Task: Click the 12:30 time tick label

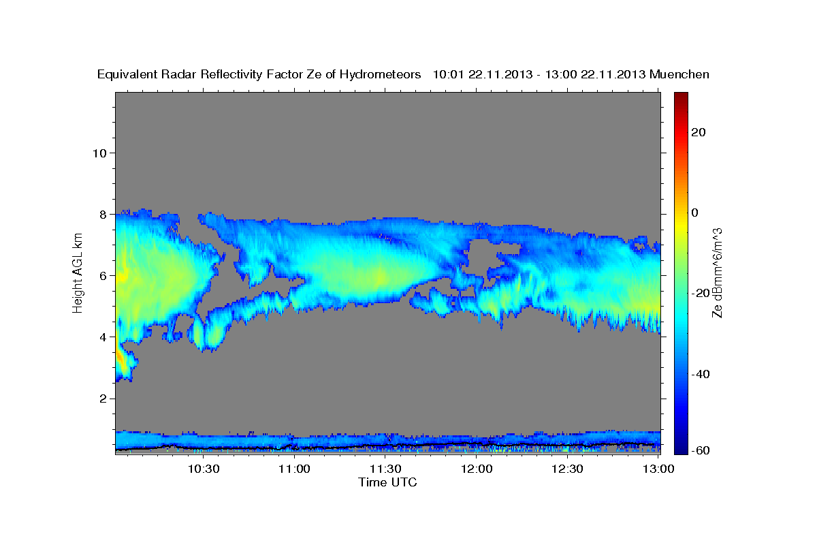Action: pos(567,469)
